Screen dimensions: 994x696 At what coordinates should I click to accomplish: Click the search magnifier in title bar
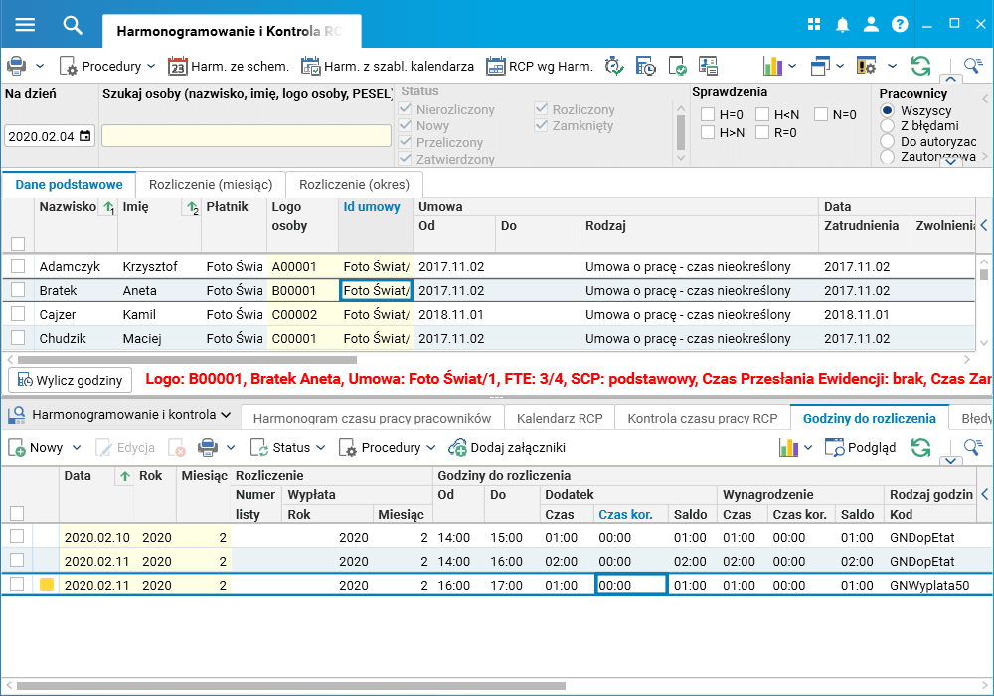pos(73,25)
